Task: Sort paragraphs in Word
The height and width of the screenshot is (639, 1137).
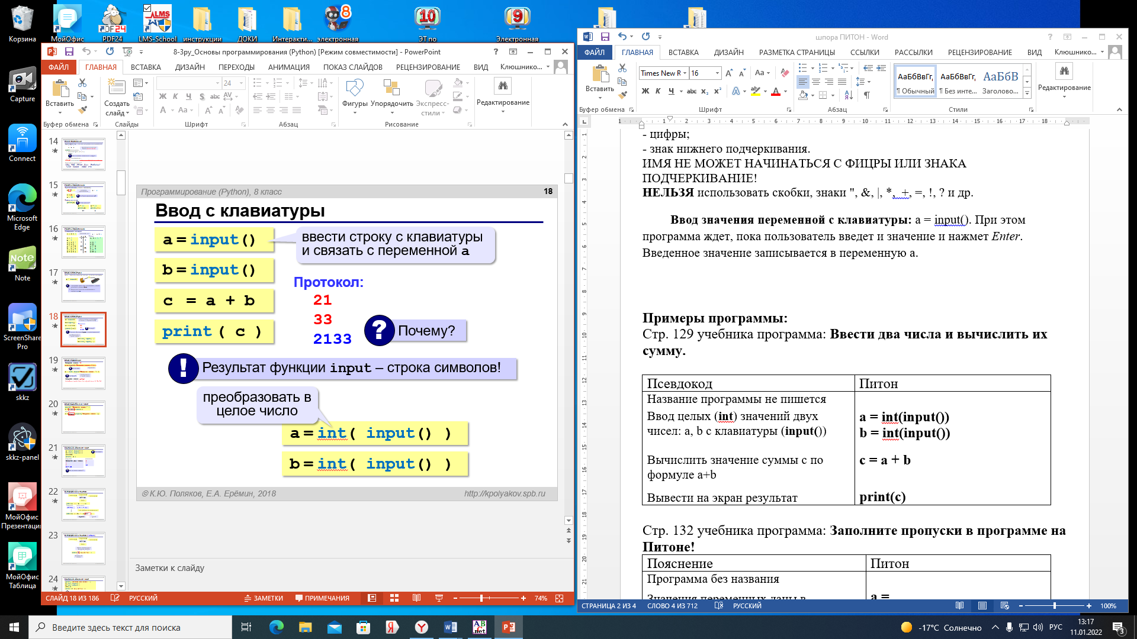Action: [x=849, y=95]
